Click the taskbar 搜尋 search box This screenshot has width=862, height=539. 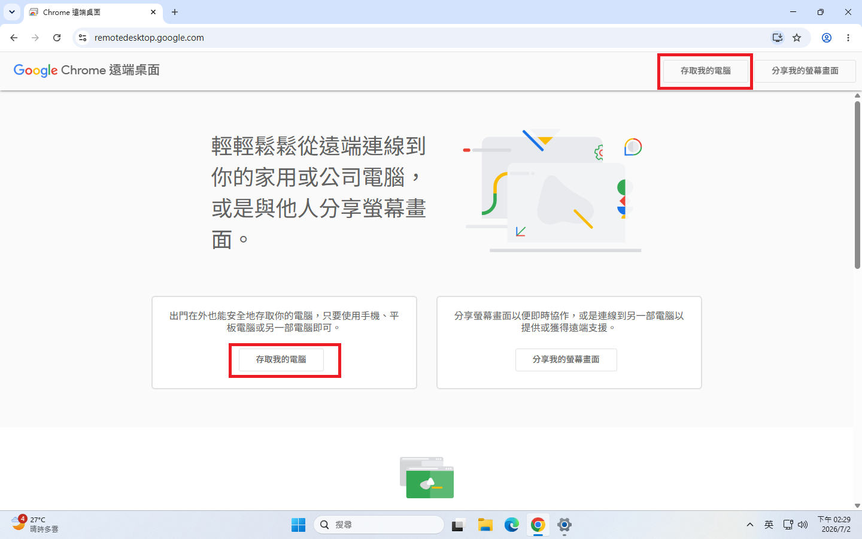[x=379, y=525]
